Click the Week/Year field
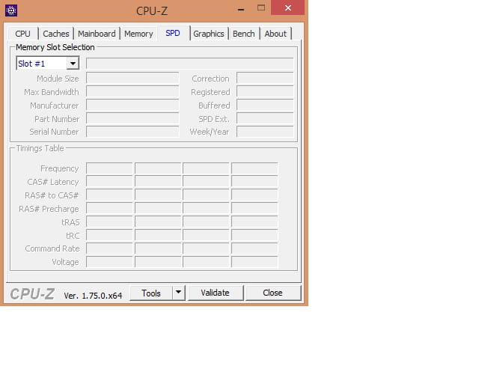 [x=265, y=132]
